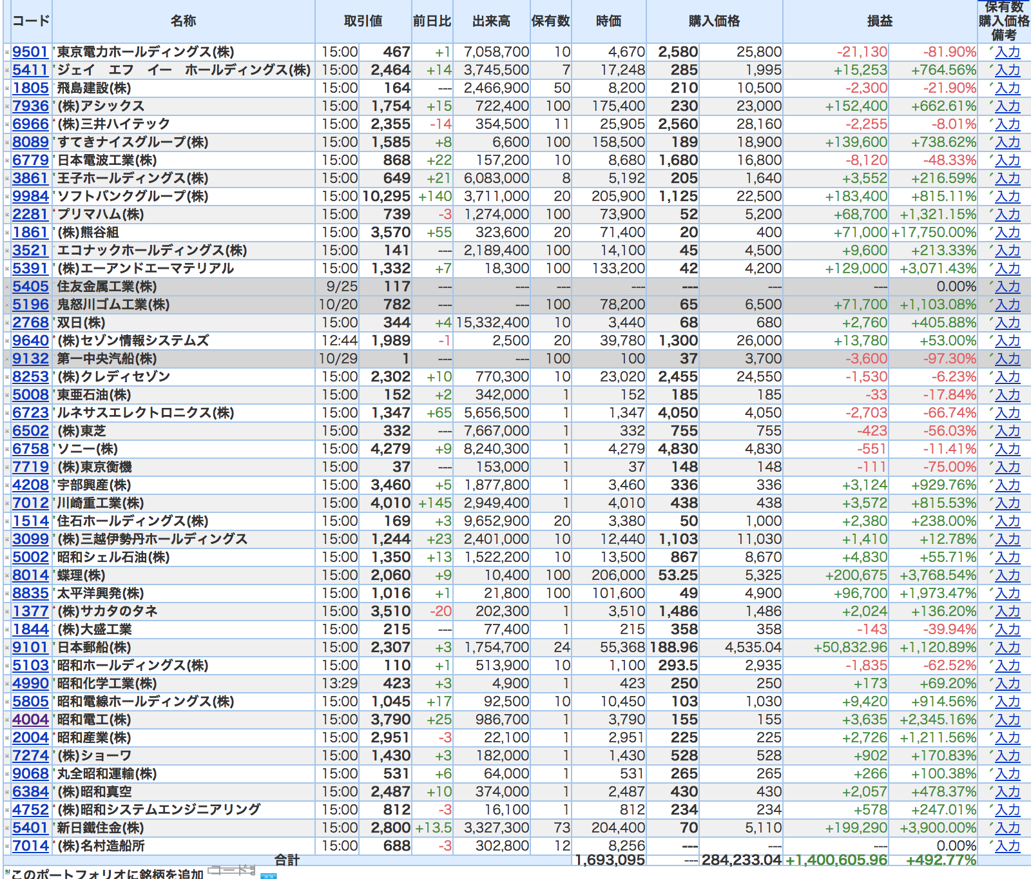This screenshot has width=1031, height=879.
Task: Click the company name 丸全昭和運輸(株)
Action: [107, 774]
